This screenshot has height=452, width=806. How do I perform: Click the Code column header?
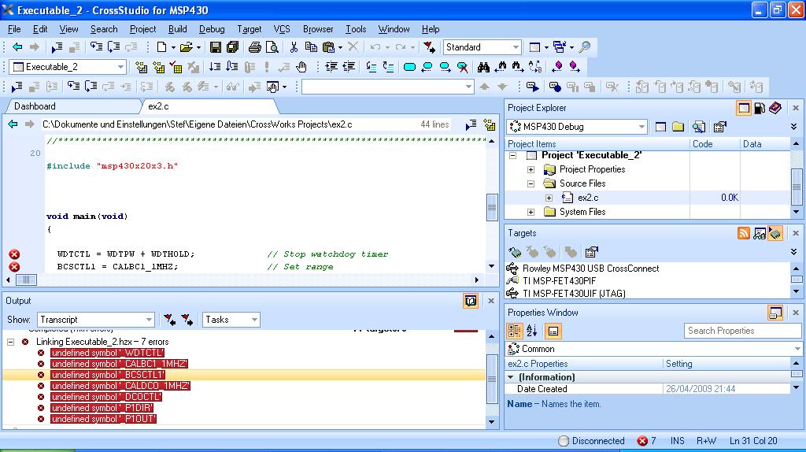point(715,144)
